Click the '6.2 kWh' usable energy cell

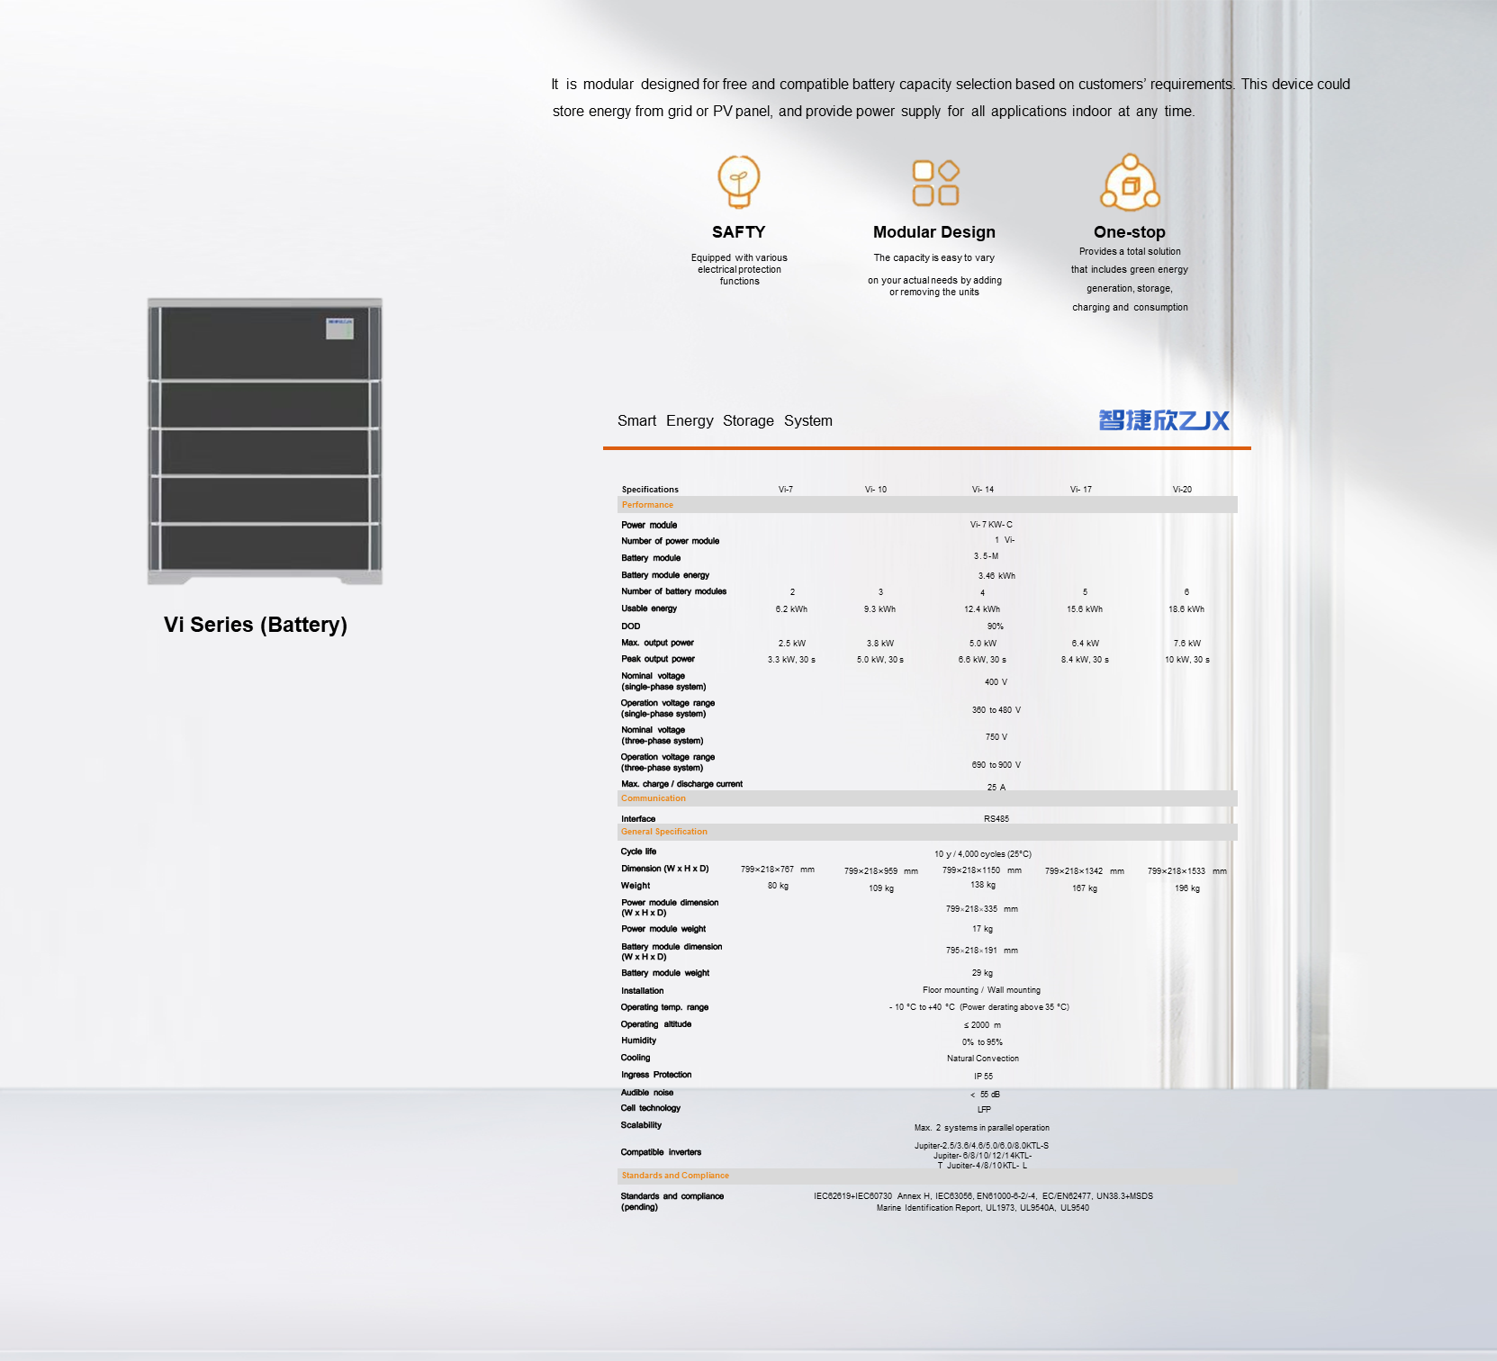point(791,609)
